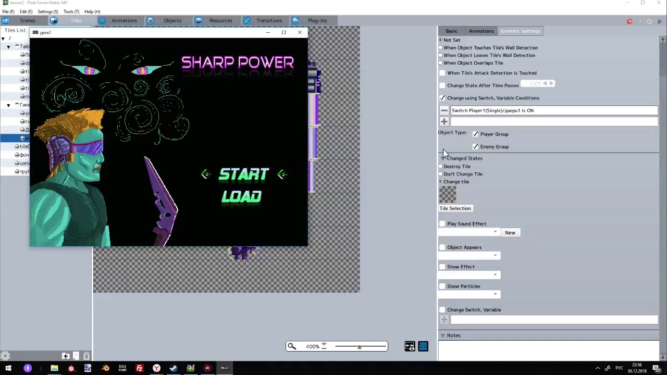Add new switch condition with plus button
The width and height of the screenshot is (667, 375).
(x=444, y=122)
